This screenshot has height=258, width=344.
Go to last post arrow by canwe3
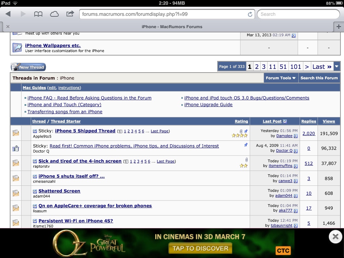point(296,181)
